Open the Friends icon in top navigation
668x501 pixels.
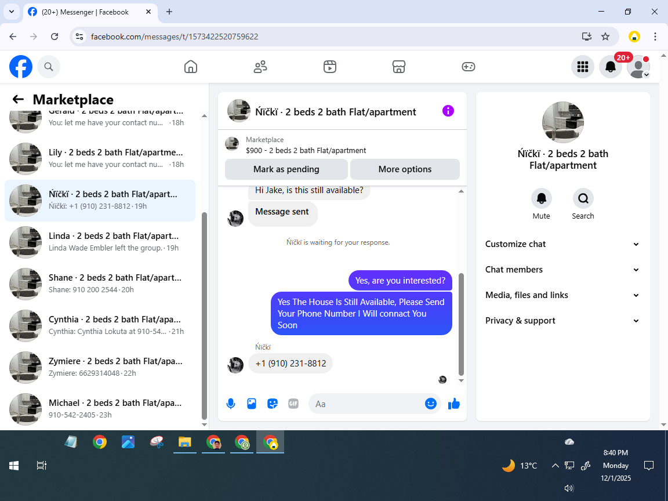pos(260,67)
